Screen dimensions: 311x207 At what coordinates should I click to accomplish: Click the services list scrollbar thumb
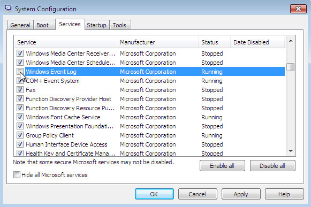click(291, 67)
